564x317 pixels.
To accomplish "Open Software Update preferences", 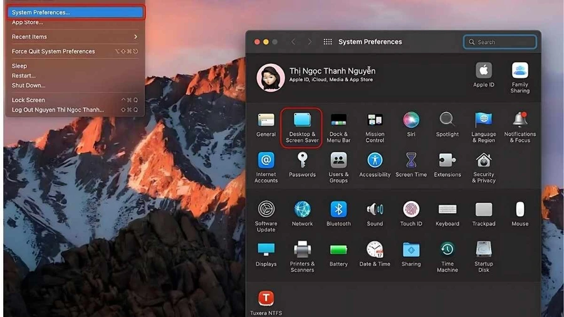I will [266, 217].
